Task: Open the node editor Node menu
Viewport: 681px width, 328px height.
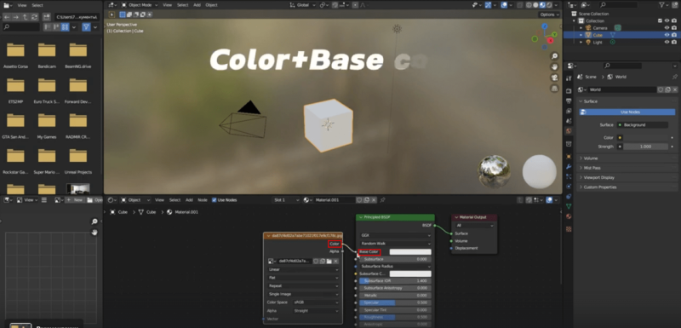Action: [x=203, y=200]
